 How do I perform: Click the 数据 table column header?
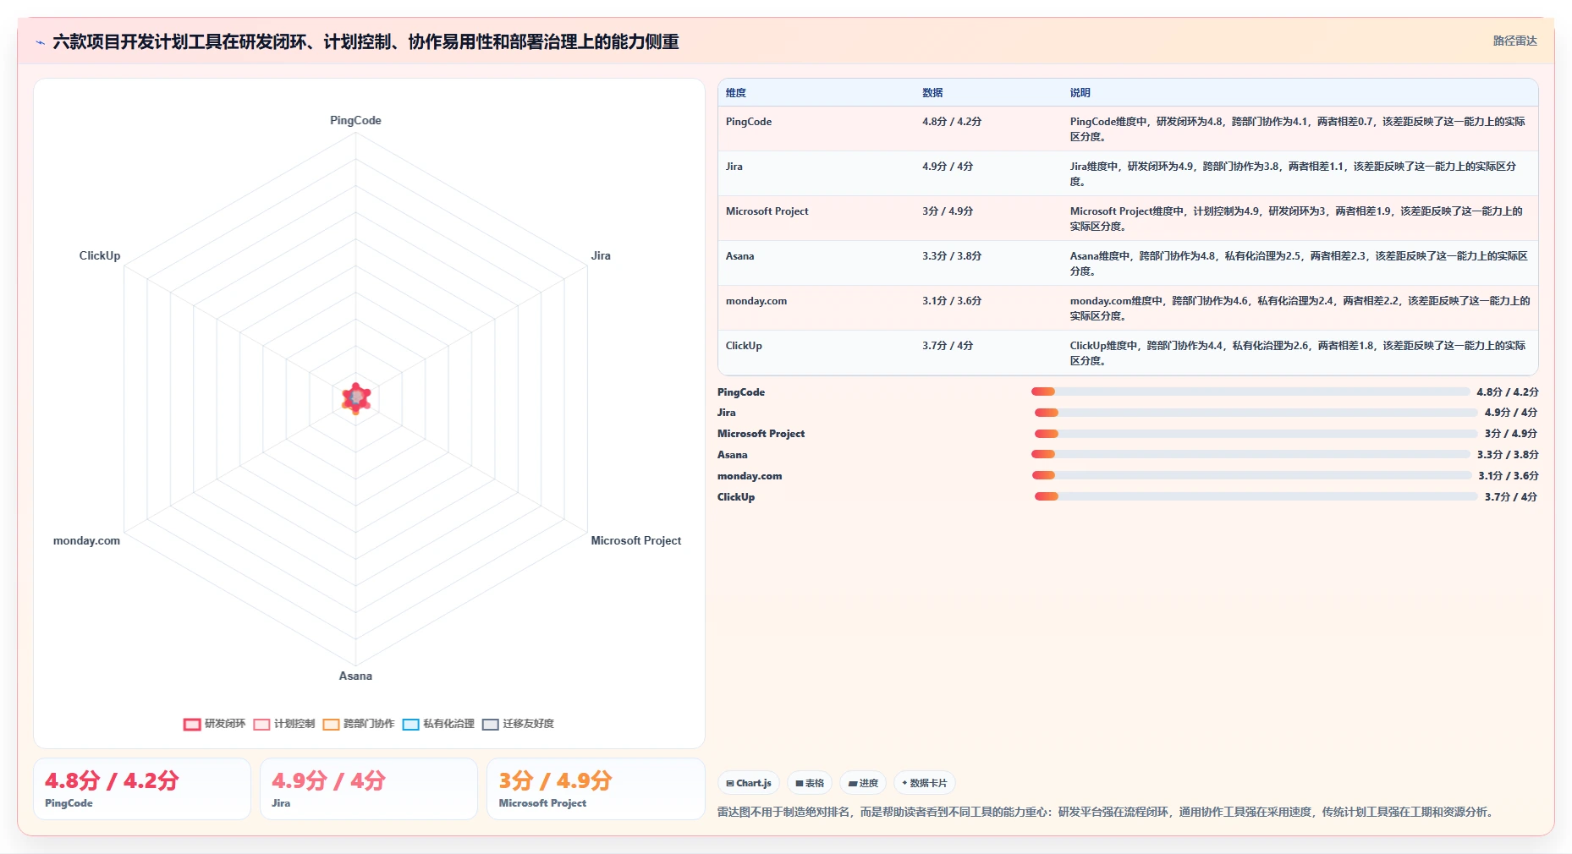click(932, 93)
